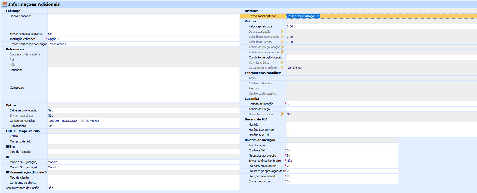Click the Gerar fatura única value Não
The height and width of the screenshot is (193, 477).
click(x=289, y=114)
